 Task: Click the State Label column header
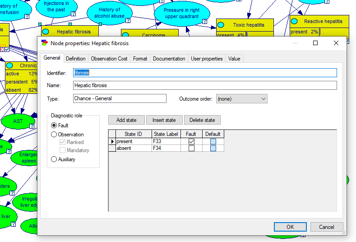click(166, 134)
